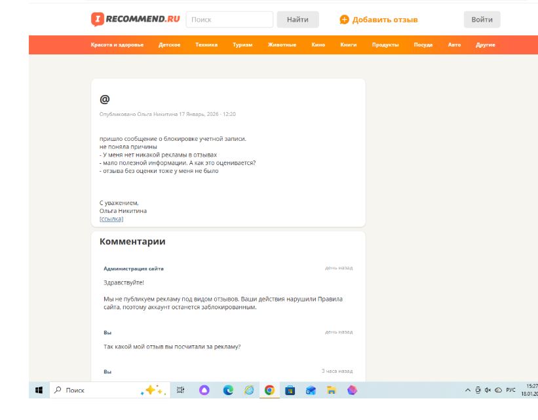Open the Техника category
Viewport: 538px width, 420px height.
point(206,45)
